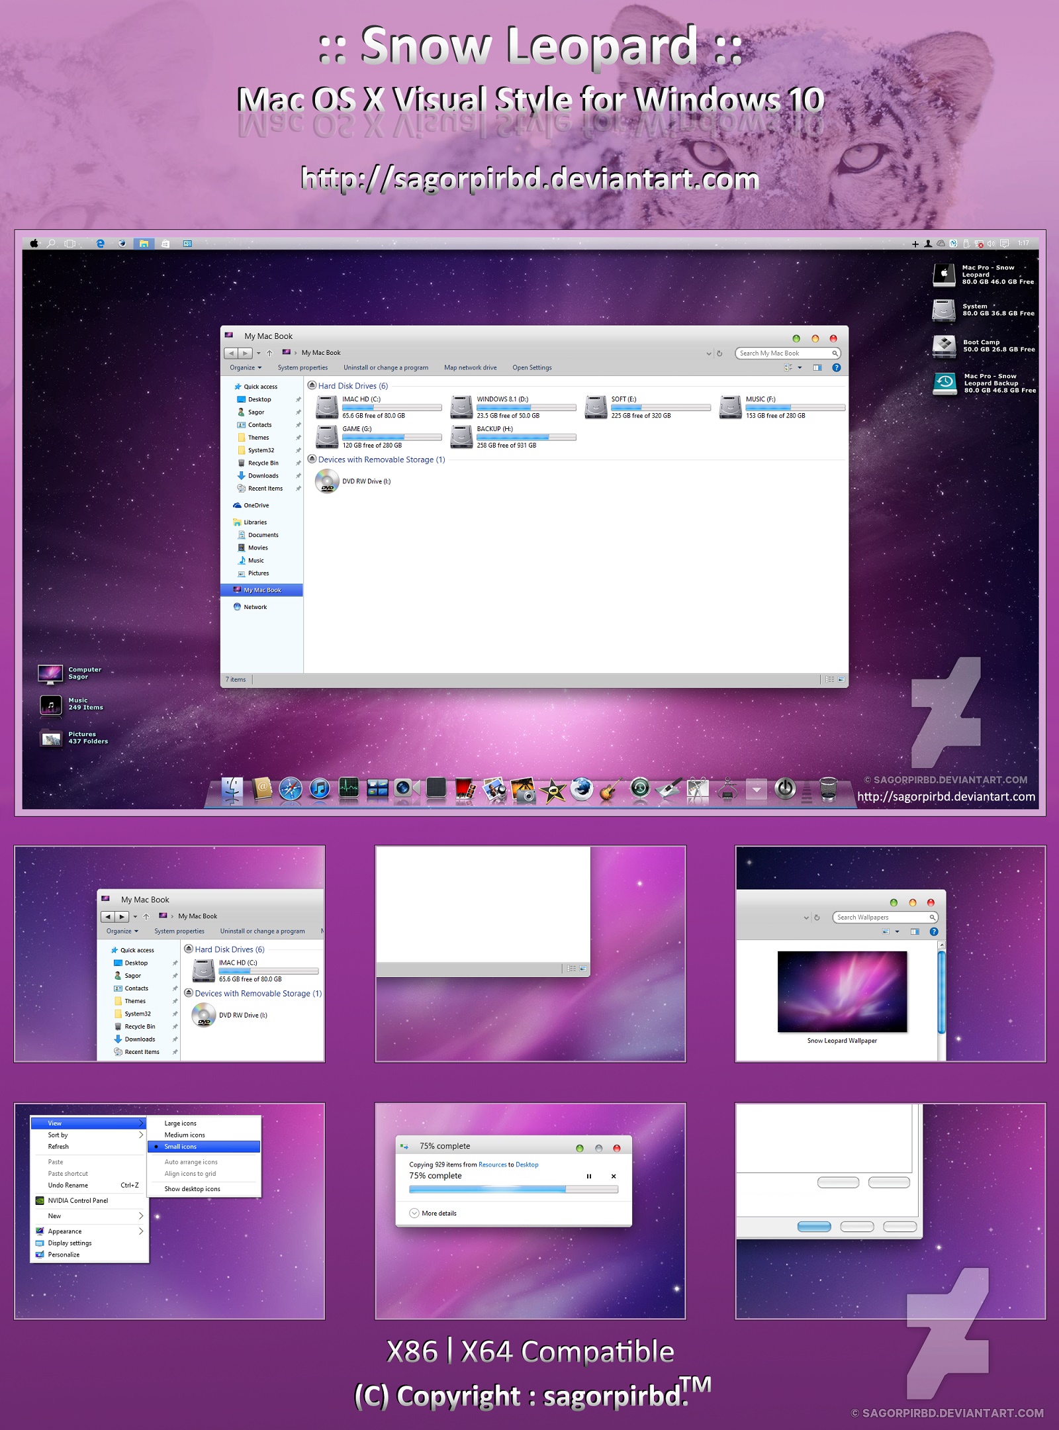Open DVD RW Drive (I:) in main window

353,481
